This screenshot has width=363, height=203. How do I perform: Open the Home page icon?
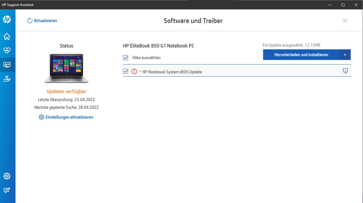(7, 36)
